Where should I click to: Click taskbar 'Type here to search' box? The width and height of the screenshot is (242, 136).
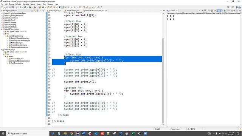pos(28,133)
